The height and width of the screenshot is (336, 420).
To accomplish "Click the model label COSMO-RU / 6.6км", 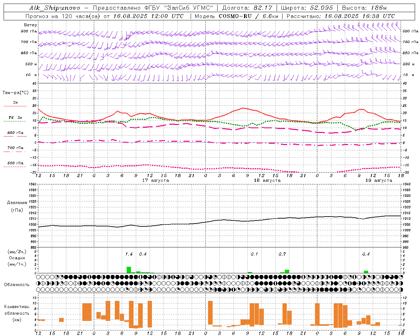I will [248, 16].
